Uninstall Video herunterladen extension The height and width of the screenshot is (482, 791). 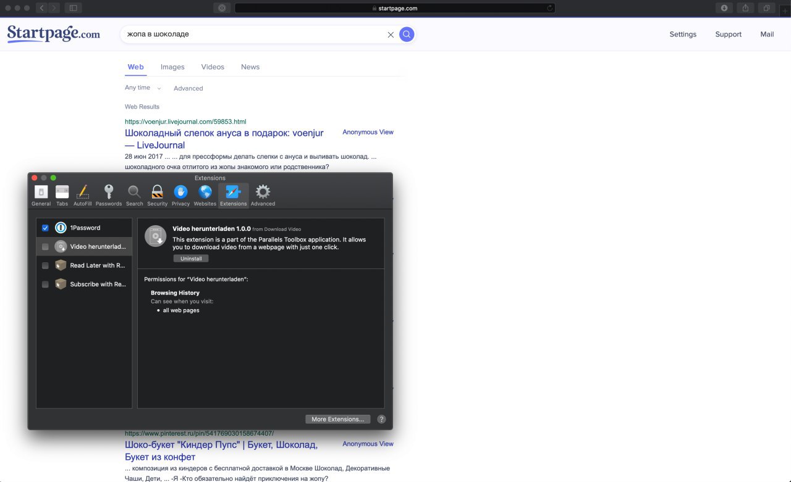coord(191,259)
